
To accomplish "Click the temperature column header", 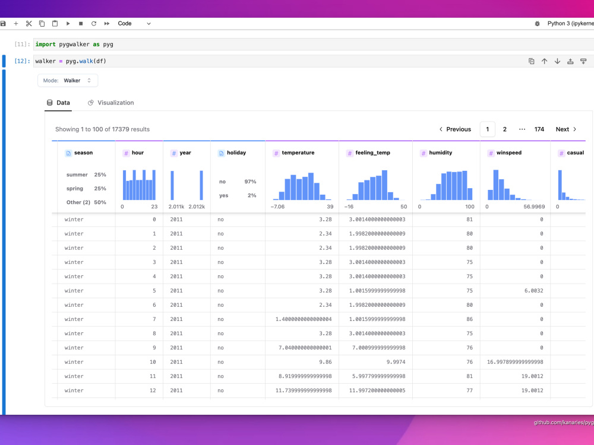I will [x=298, y=153].
